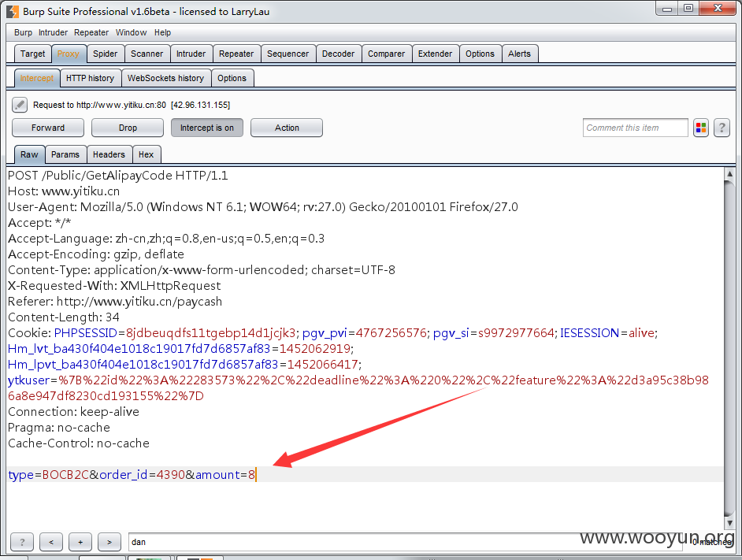The width and height of the screenshot is (742, 560).
Task: Switch to the Headers view tab
Action: (x=109, y=155)
